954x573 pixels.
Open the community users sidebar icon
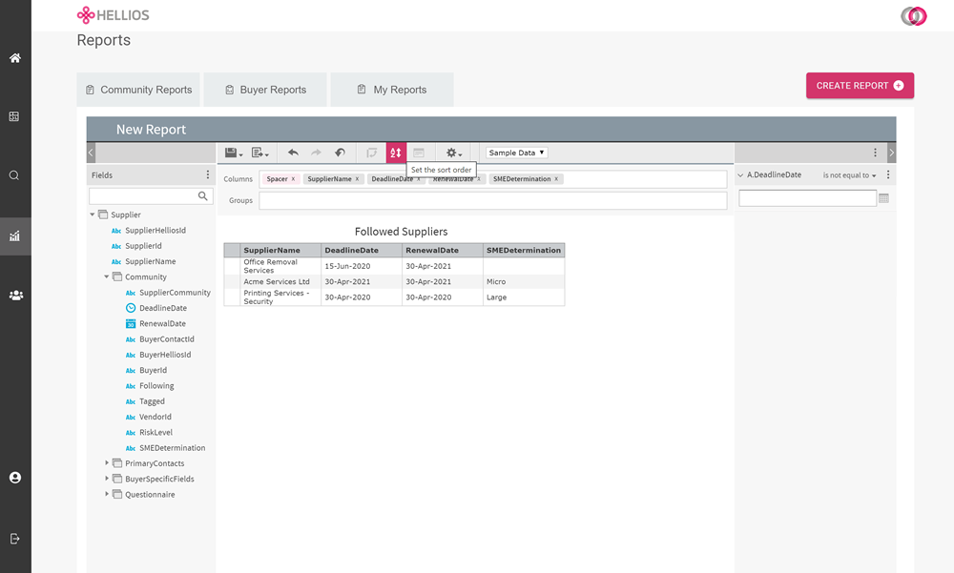16,295
